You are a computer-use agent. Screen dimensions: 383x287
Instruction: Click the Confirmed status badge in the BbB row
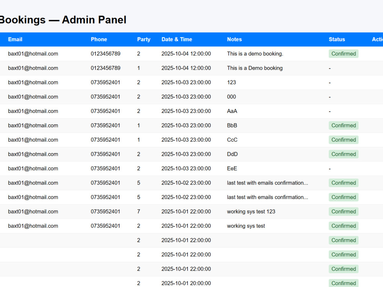pos(344,126)
